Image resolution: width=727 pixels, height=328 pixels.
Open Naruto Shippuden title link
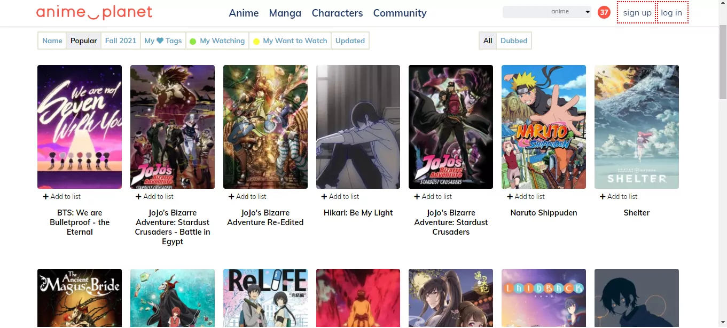(544, 213)
